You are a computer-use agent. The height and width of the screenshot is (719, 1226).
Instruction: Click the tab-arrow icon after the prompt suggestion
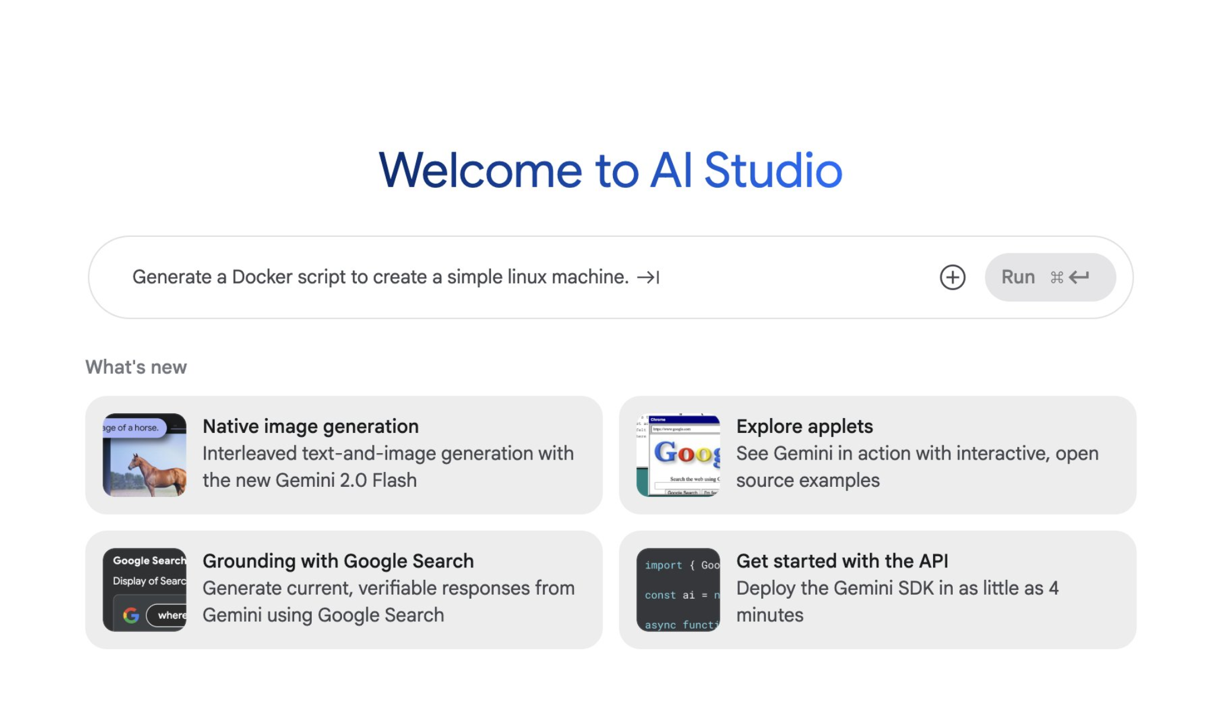648,277
